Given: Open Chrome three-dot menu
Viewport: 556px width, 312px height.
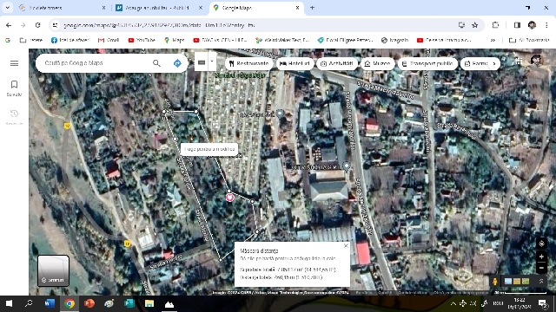Looking at the screenshot, I should [546, 25].
